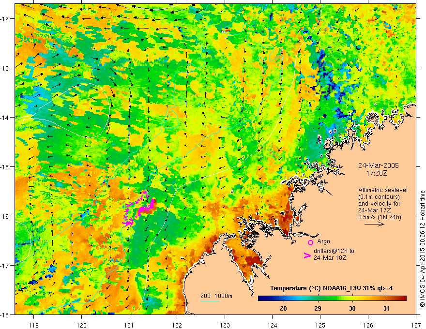Click the 17:28Z time label
This screenshot has height=329, width=426.
(376, 173)
